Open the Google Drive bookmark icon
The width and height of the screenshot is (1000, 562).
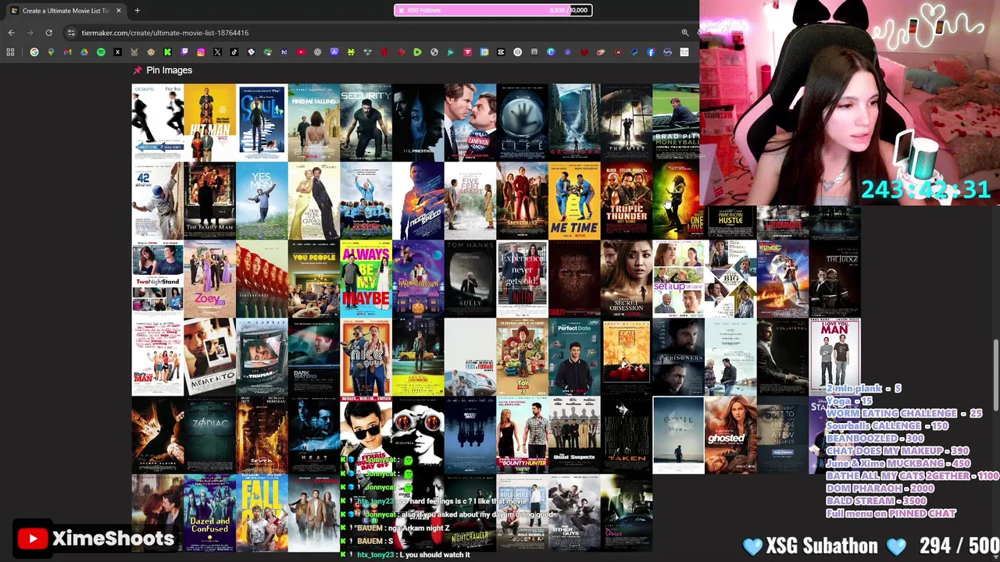(x=84, y=52)
